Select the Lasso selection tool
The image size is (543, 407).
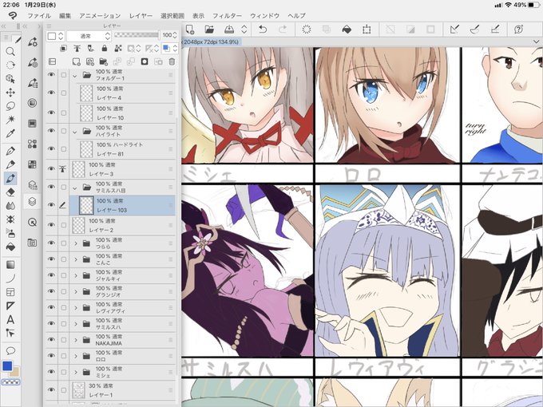(10, 106)
